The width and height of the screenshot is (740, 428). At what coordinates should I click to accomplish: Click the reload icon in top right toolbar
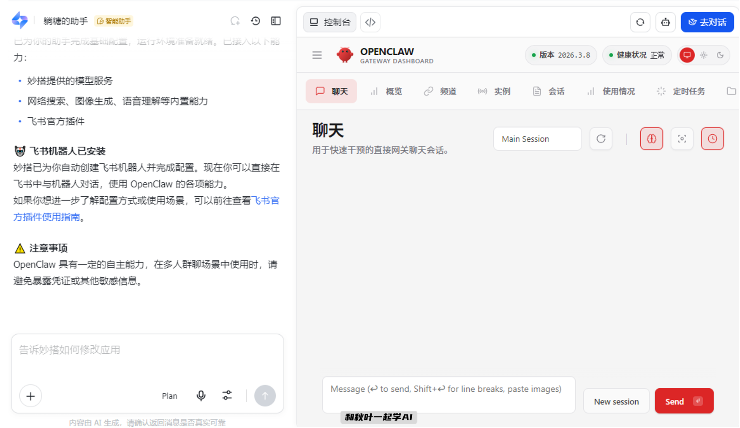coord(640,22)
